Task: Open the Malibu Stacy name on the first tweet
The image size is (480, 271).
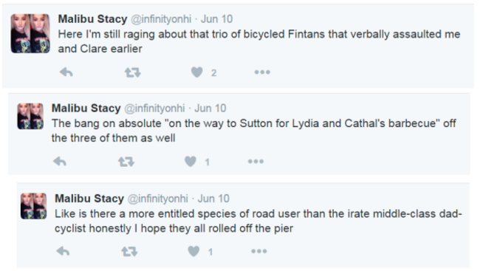Action: pos(93,19)
